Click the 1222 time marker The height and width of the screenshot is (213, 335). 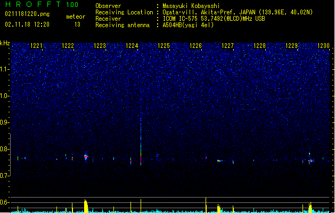(68, 46)
